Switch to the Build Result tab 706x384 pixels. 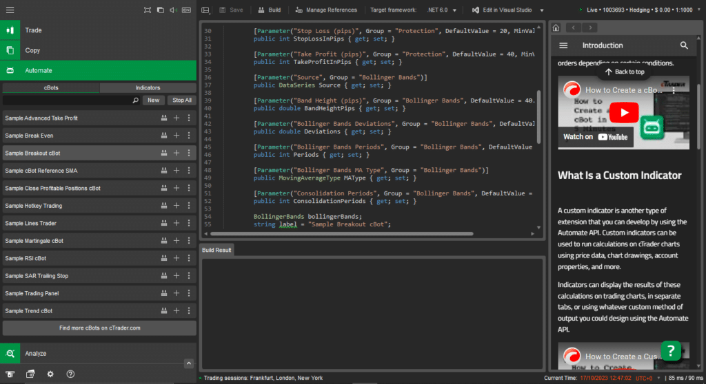pyautogui.click(x=216, y=250)
